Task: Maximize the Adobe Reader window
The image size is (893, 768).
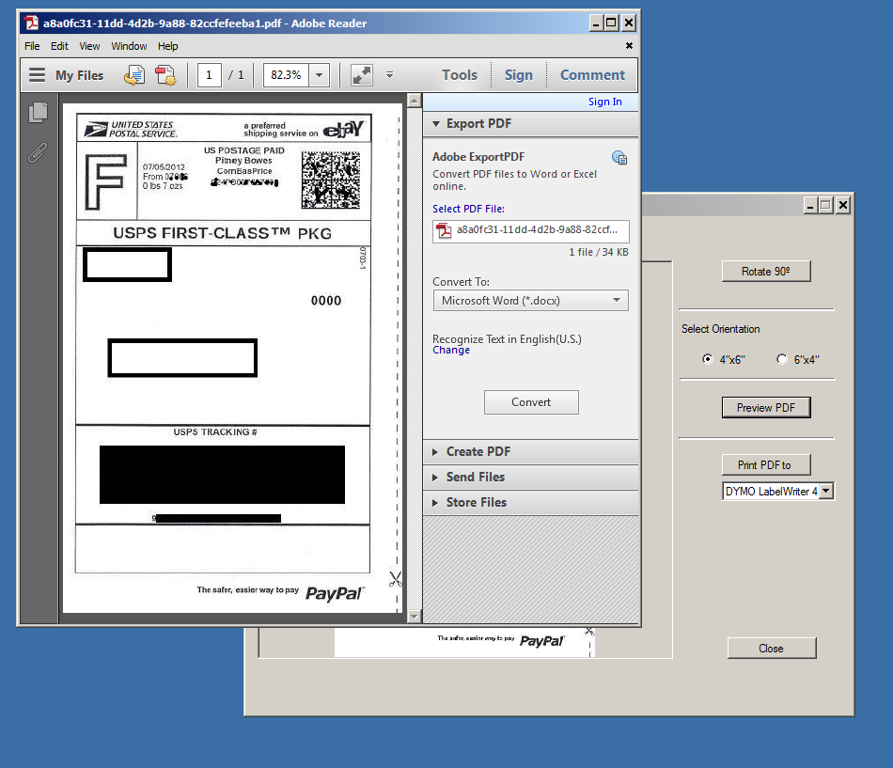Action: [x=611, y=23]
